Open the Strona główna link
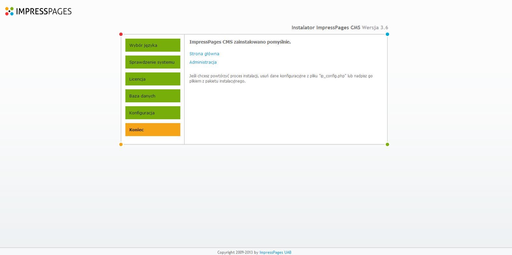Image resolution: width=512 pixels, height=255 pixels. click(204, 54)
